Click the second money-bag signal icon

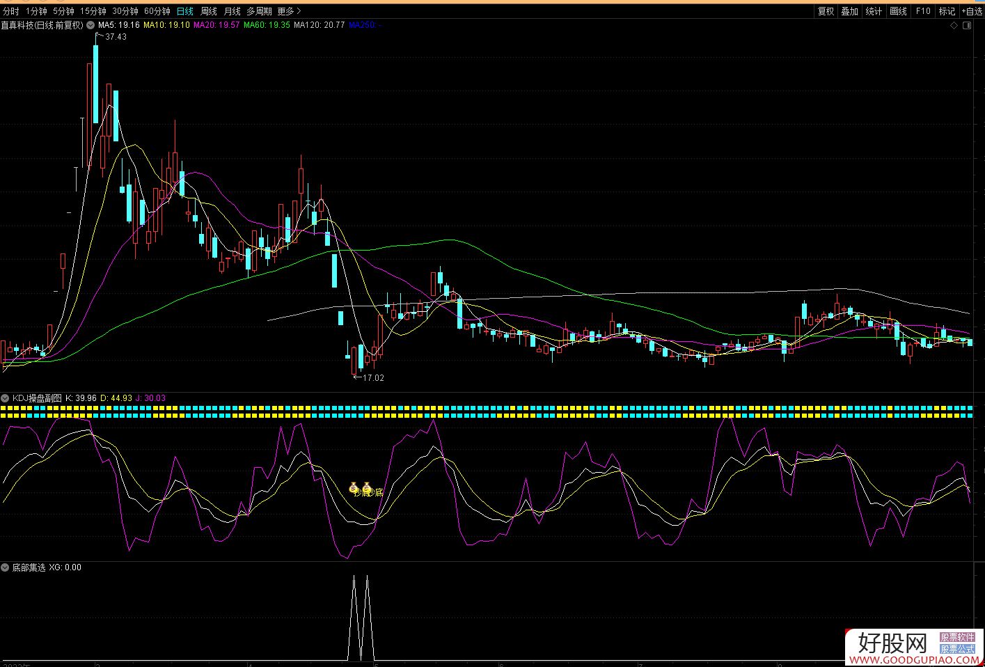(x=366, y=486)
